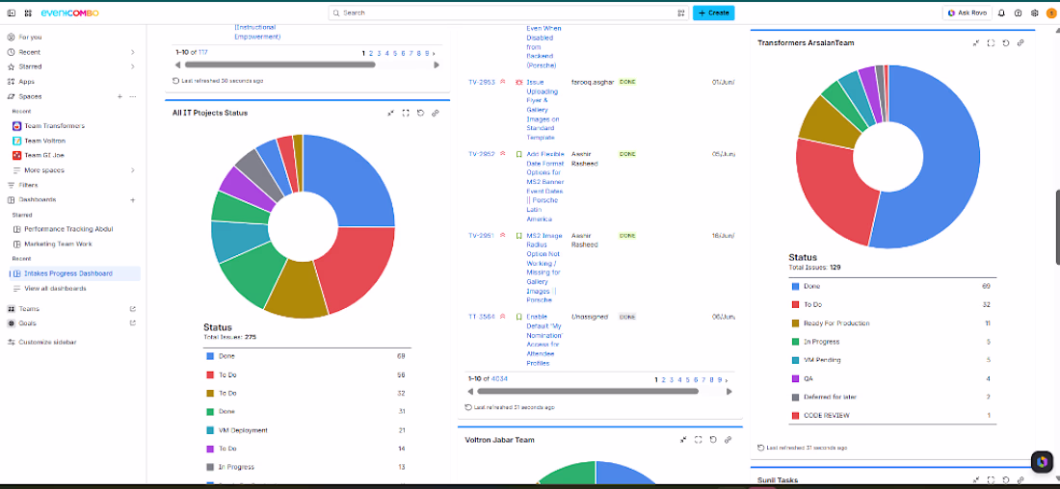The image size is (1060, 489).
Task: Open the notifications bell
Action: (1001, 13)
